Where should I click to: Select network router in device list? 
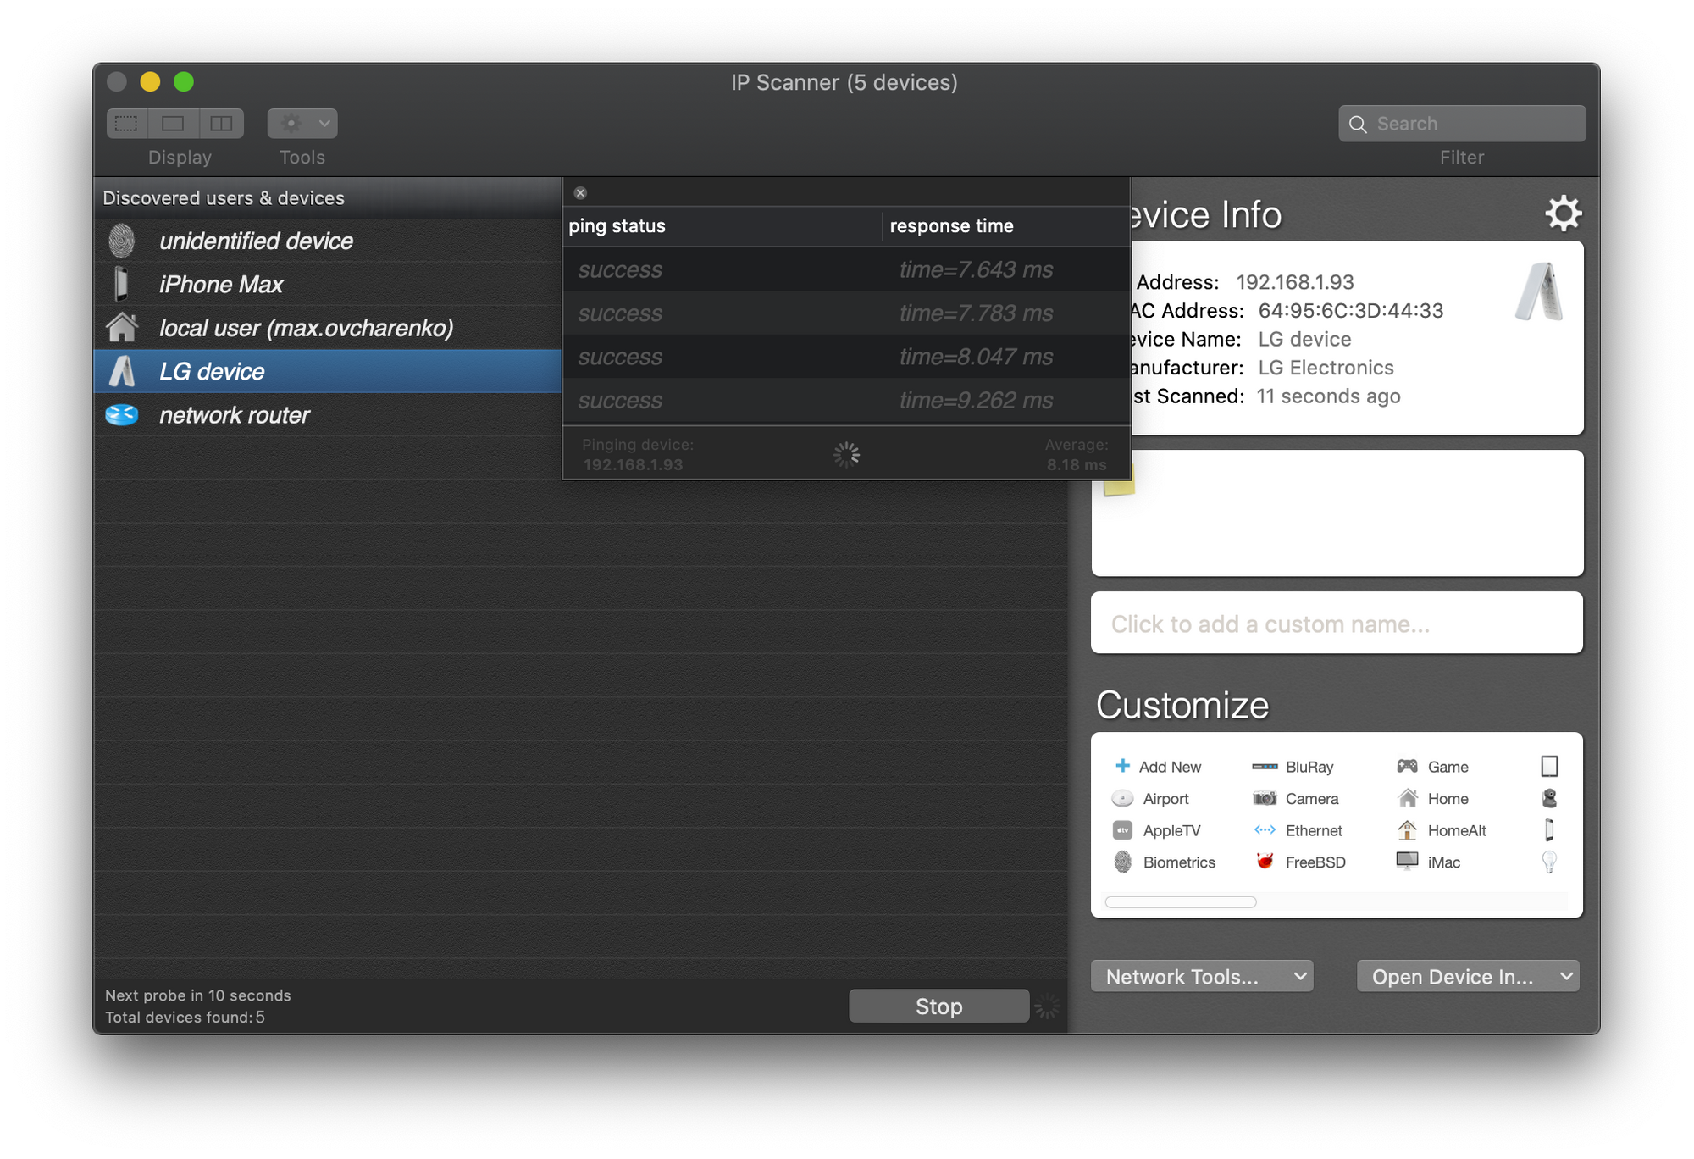coord(235,415)
